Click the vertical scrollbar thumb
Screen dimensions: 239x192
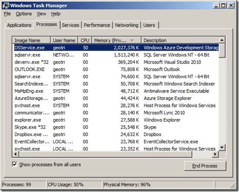pos(222,51)
